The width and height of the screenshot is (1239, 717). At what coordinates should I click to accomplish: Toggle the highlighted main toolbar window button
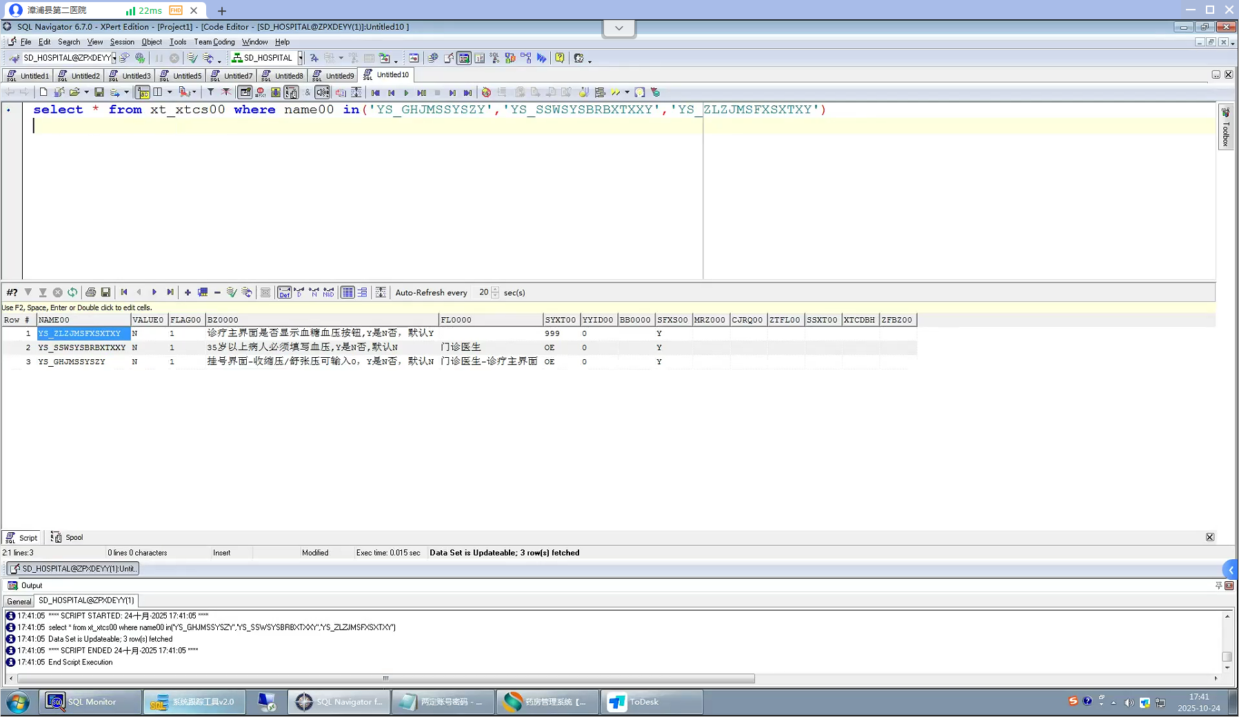tap(464, 58)
